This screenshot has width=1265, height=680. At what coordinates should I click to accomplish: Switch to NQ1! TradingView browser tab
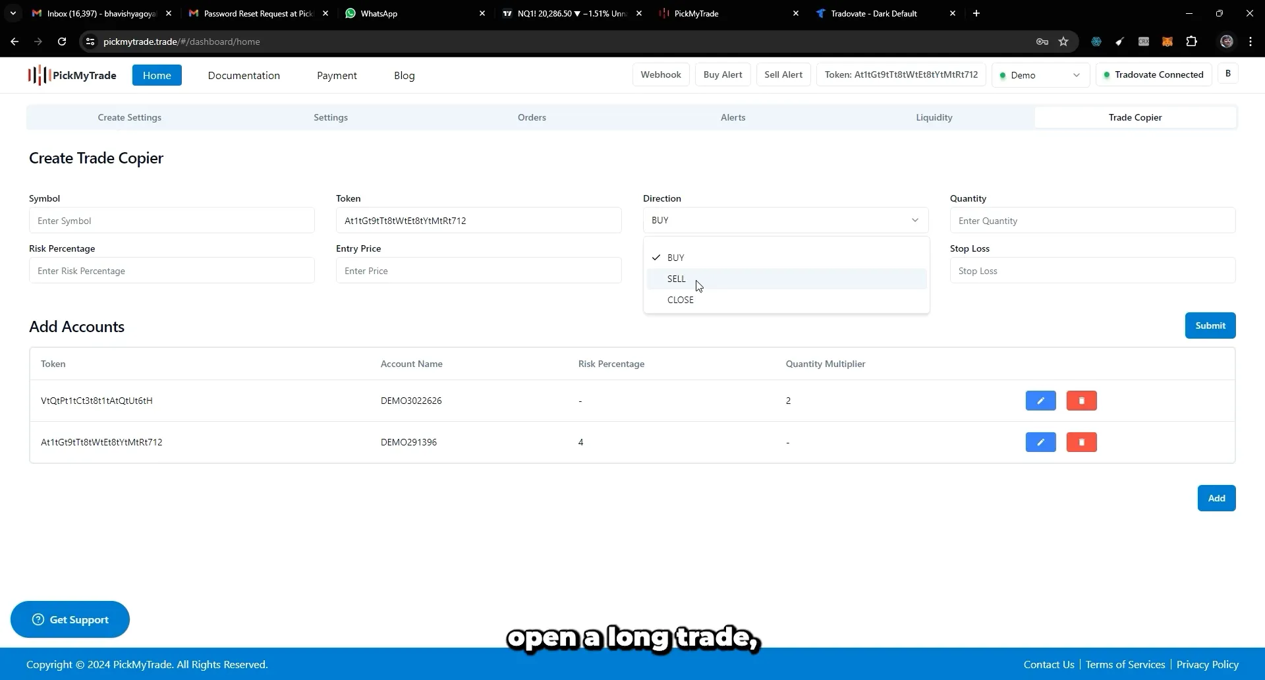click(572, 13)
